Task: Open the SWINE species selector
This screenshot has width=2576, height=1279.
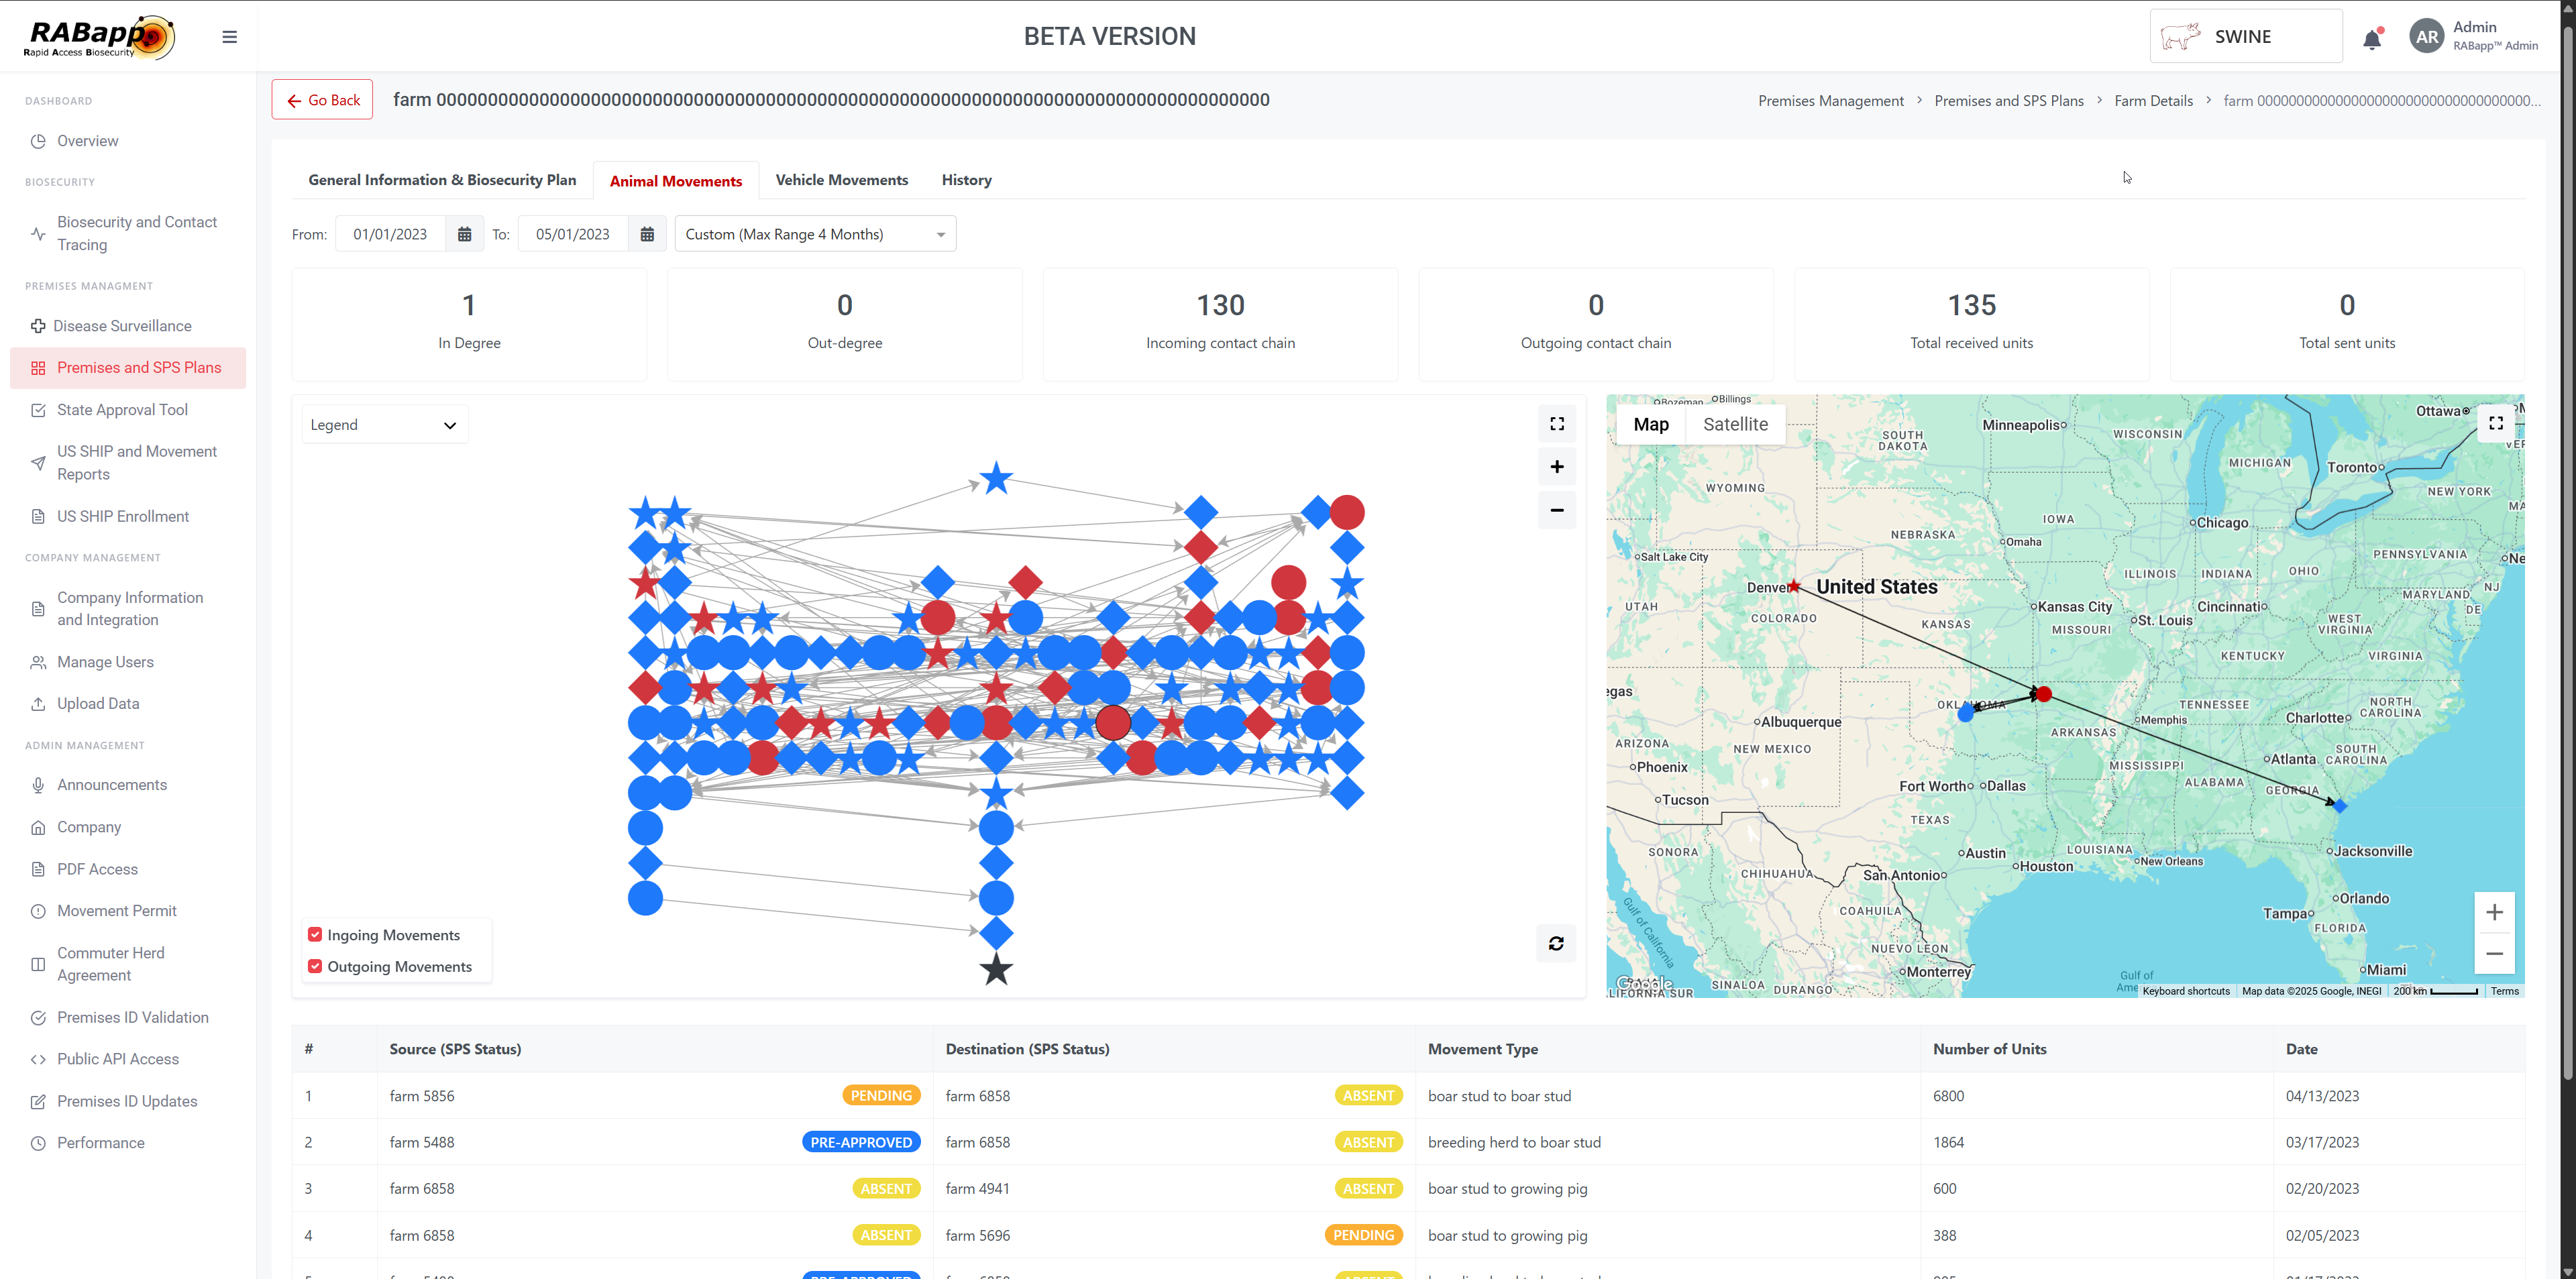Action: [2245, 35]
